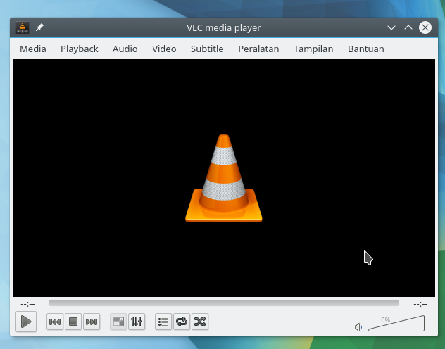Start playback with the Play button
Viewport: 445px width, 349px height.
coord(26,322)
